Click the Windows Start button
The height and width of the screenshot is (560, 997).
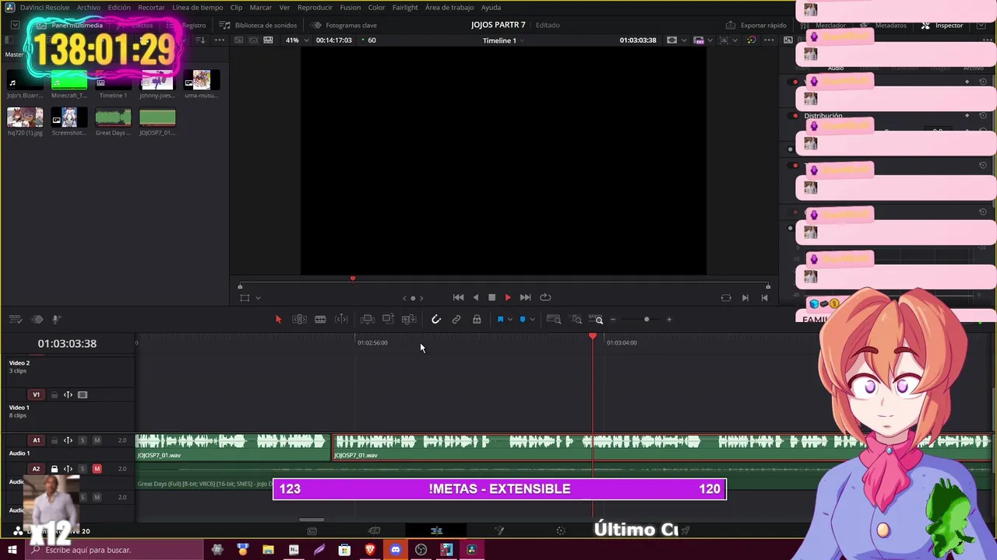point(12,550)
